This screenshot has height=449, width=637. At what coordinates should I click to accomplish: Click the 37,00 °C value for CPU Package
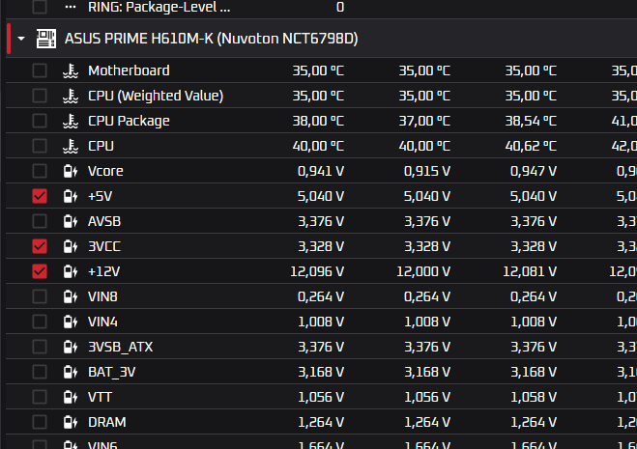[x=424, y=121]
